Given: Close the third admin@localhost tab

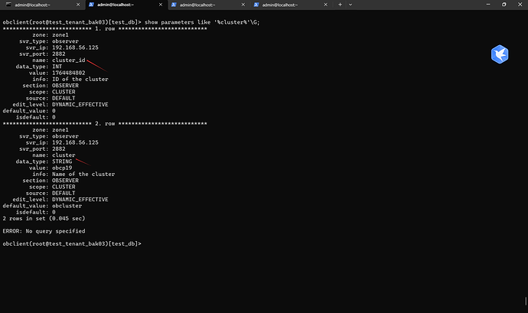Looking at the screenshot, I should pos(242,5).
